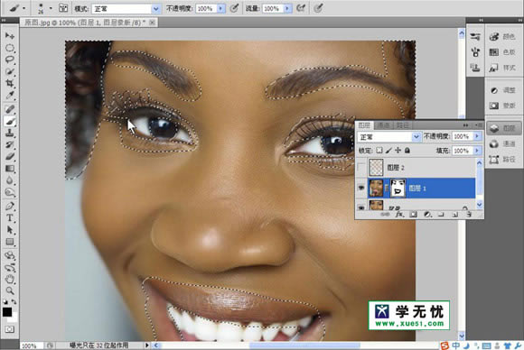Viewport: 524px width, 350px height.
Task: Open layer opacity slider arrow
Action: pos(477,136)
